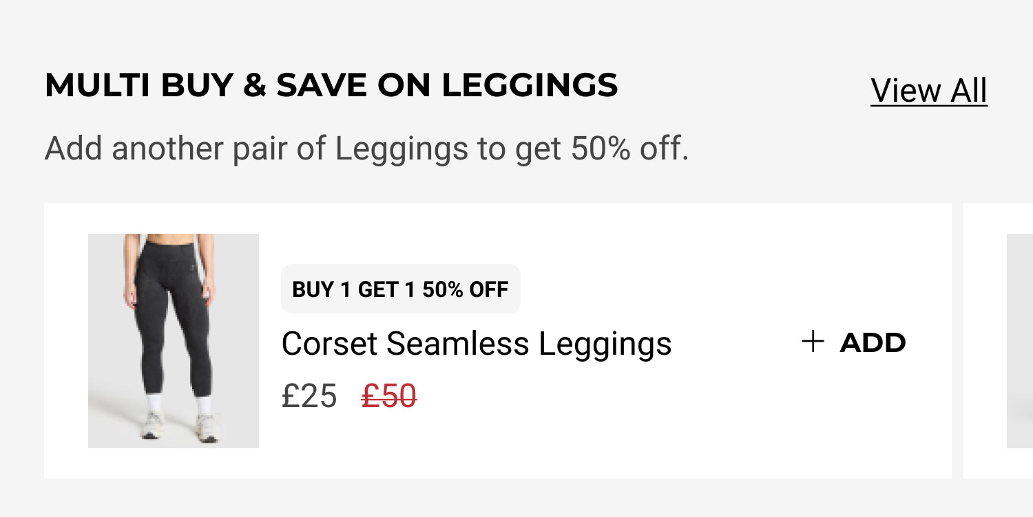Open the View All link

click(928, 91)
